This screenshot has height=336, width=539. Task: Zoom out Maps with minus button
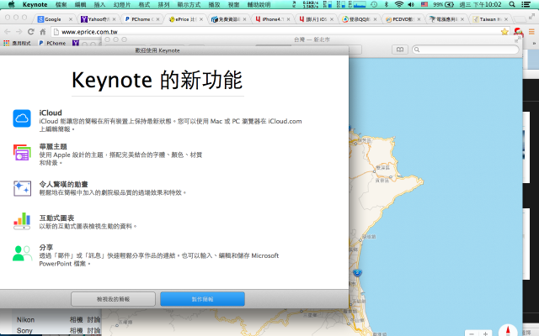coord(472,333)
